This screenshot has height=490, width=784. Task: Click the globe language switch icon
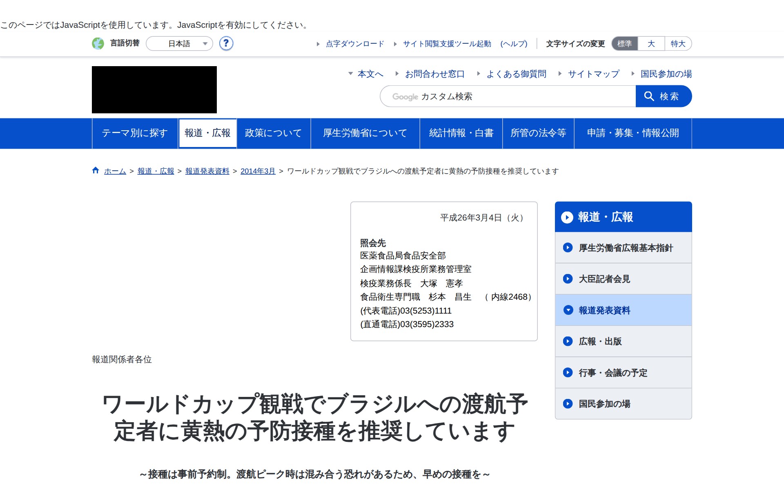pyautogui.click(x=98, y=43)
